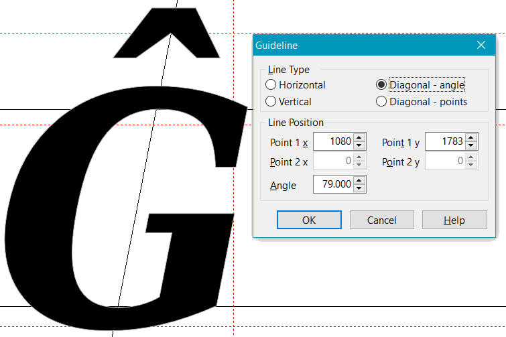The image size is (506, 337).
Task: Click the Point 2 y label
Action: click(401, 162)
